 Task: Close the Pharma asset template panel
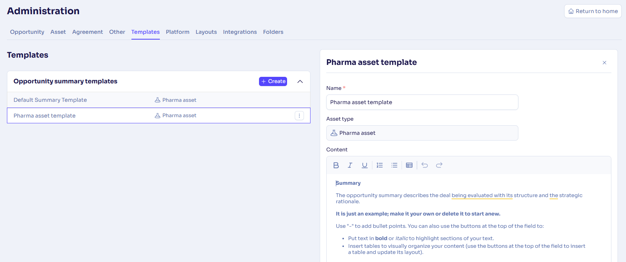(x=604, y=63)
